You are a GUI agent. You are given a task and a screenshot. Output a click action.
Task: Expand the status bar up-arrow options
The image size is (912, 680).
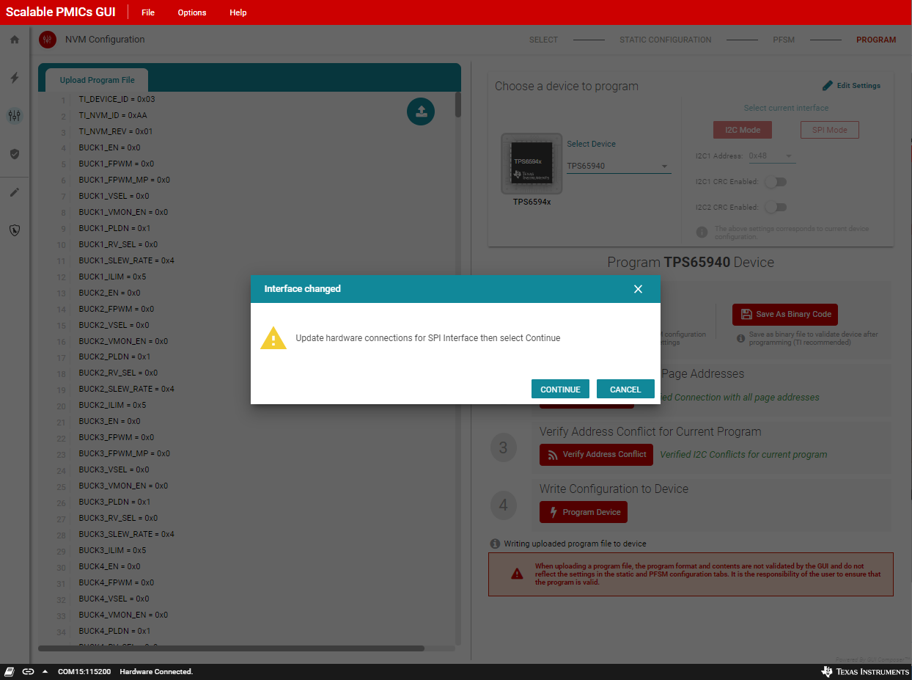pos(45,671)
